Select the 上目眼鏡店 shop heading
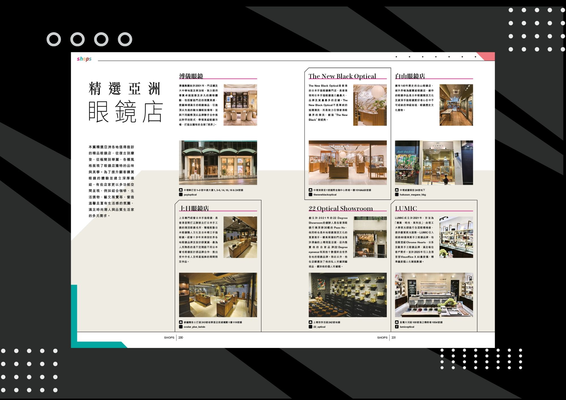The image size is (566, 400). pyautogui.click(x=194, y=208)
